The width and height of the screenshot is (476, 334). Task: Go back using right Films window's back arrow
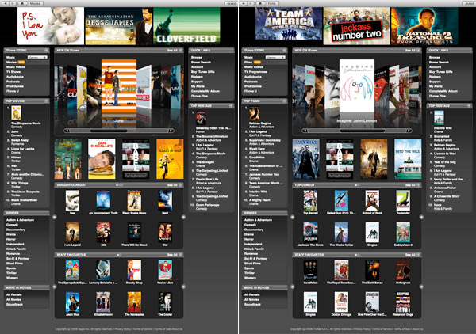(244, 3)
